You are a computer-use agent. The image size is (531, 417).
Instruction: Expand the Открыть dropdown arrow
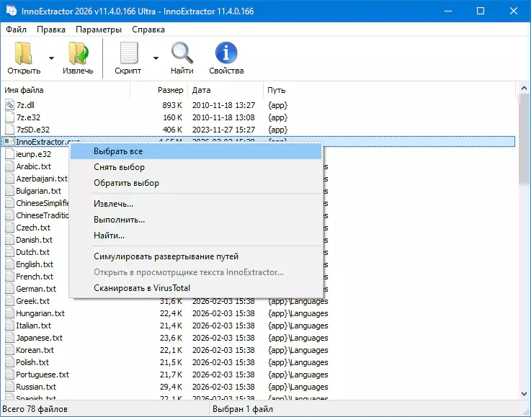click(x=51, y=58)
